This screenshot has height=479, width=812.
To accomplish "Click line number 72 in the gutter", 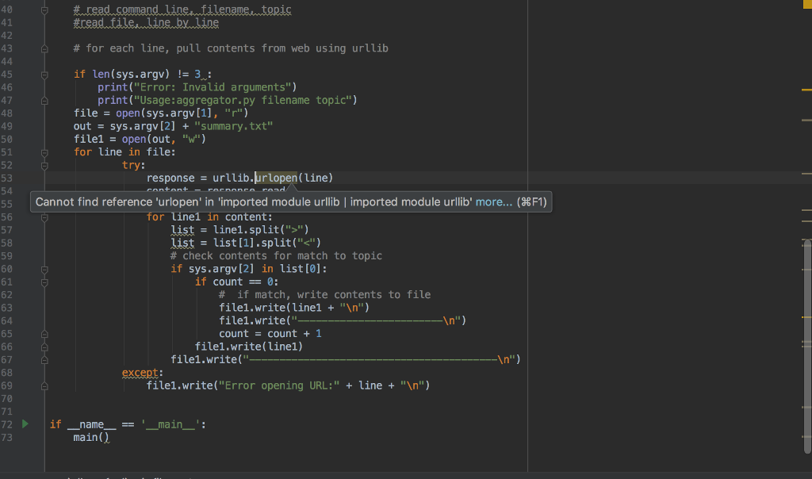I will coord(6,424).
